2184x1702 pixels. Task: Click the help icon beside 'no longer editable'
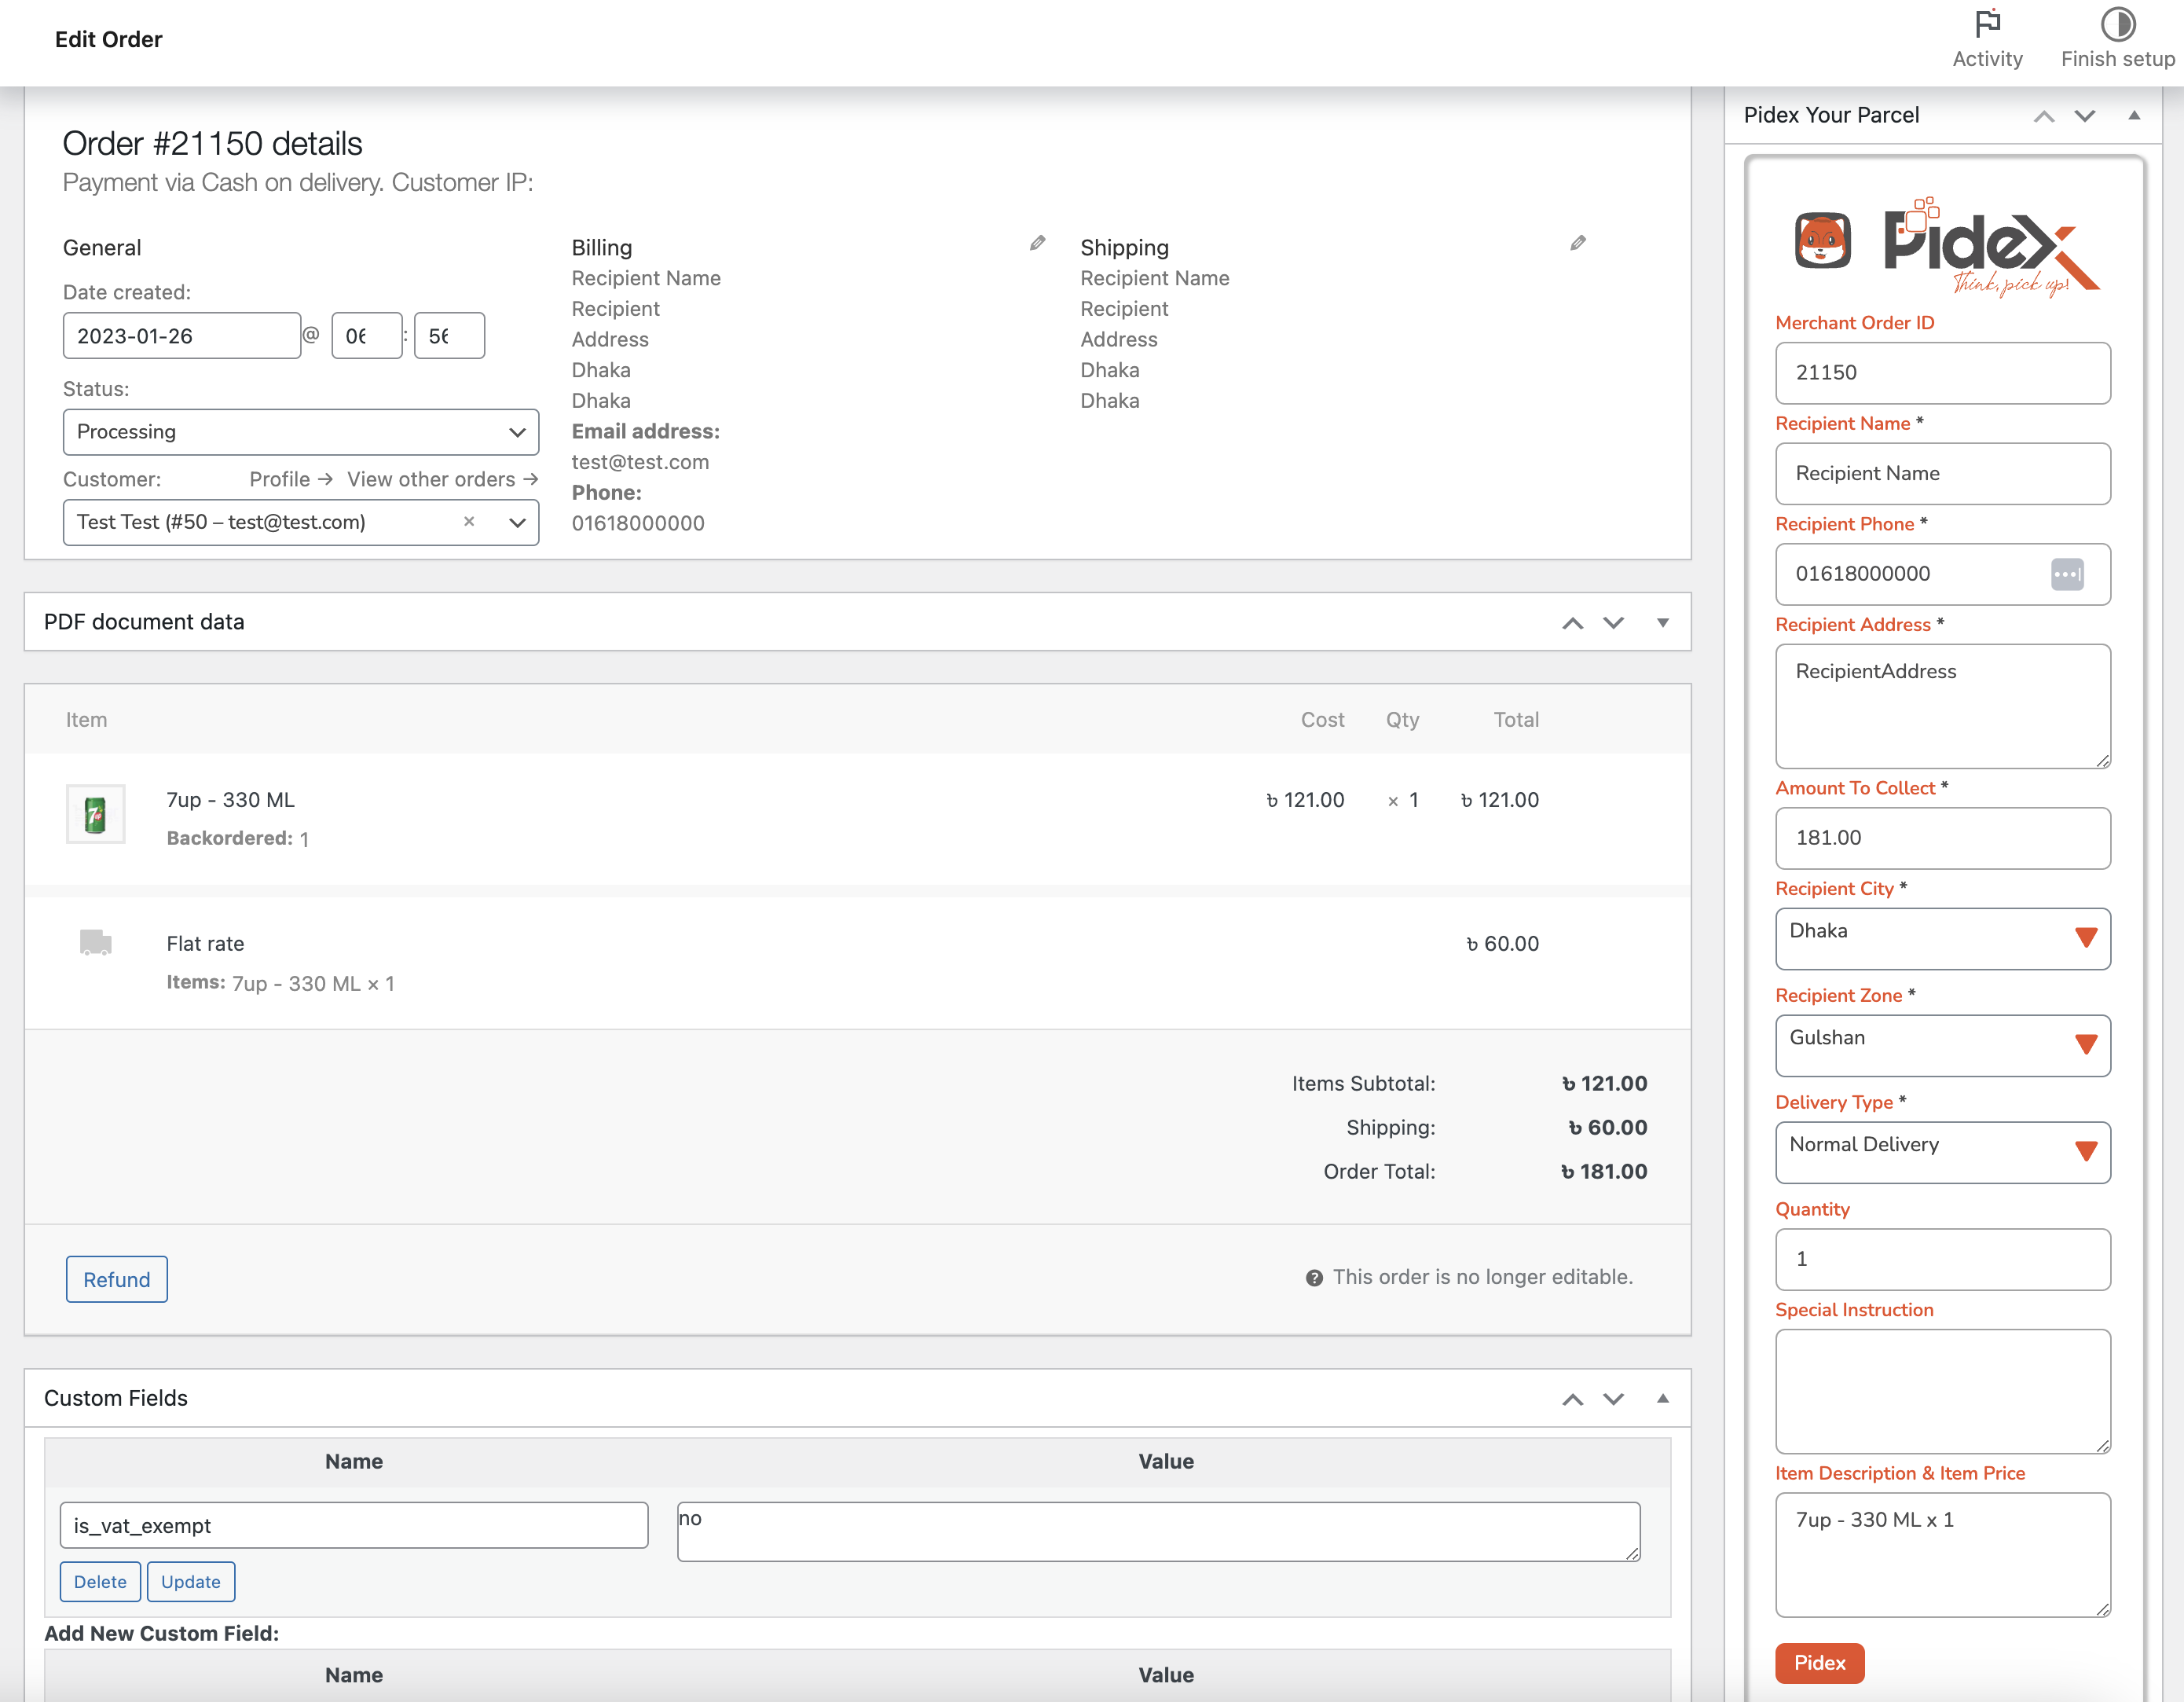[1314, 1277]
